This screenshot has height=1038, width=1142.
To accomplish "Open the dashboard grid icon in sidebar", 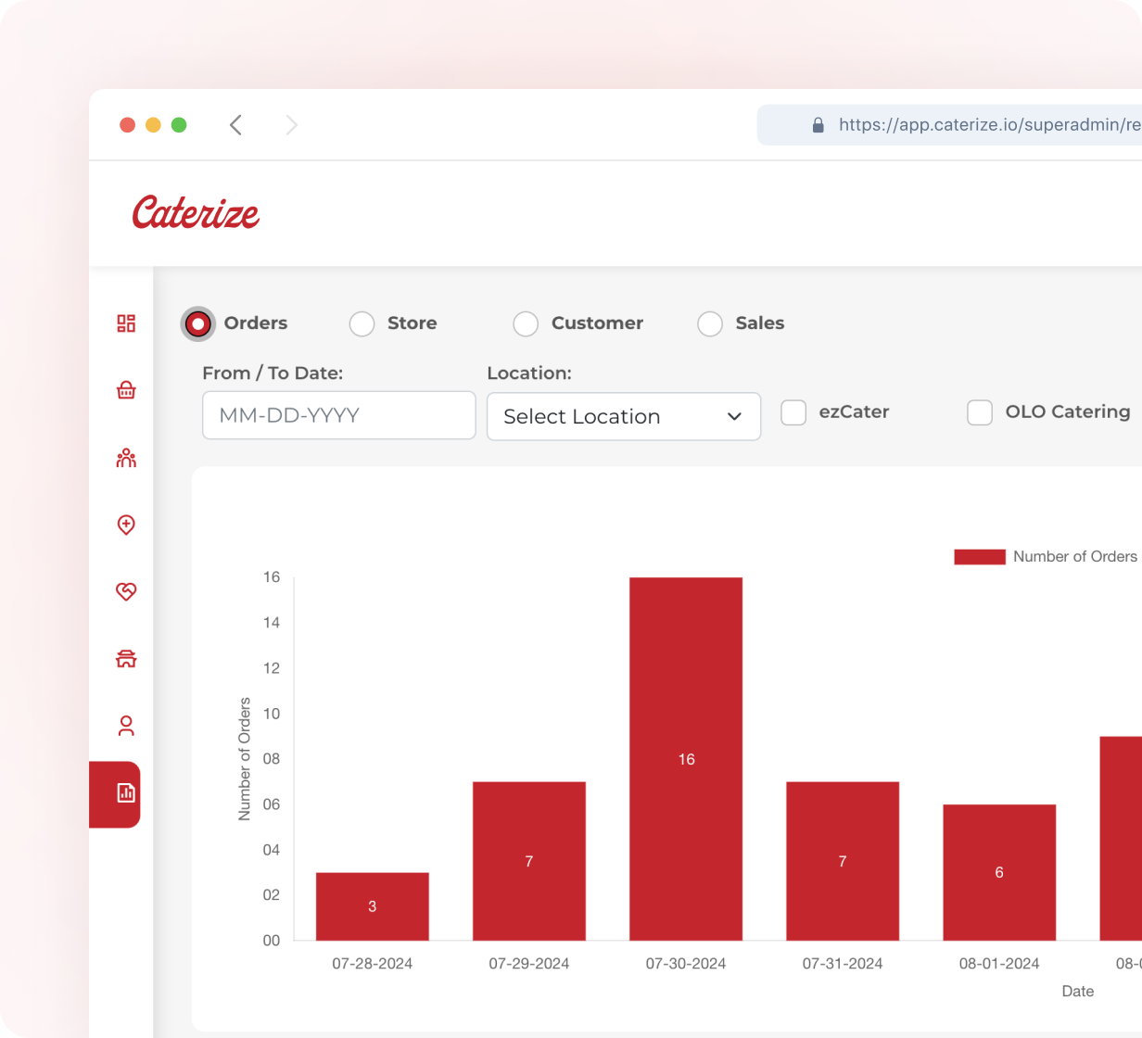I will pyautogui.click(x=126, y=323).
